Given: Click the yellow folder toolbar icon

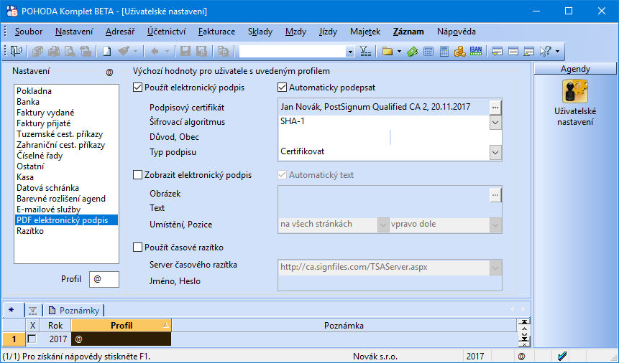Looking at the screenshot, I should 388,51.
